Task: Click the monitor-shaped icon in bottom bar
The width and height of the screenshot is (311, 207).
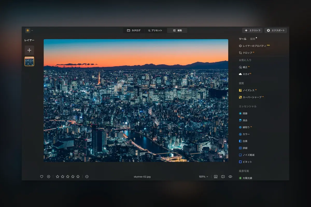Action: point(216,177)
